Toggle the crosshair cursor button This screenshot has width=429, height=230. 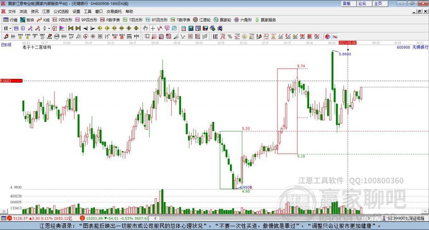tap(152, 28)
